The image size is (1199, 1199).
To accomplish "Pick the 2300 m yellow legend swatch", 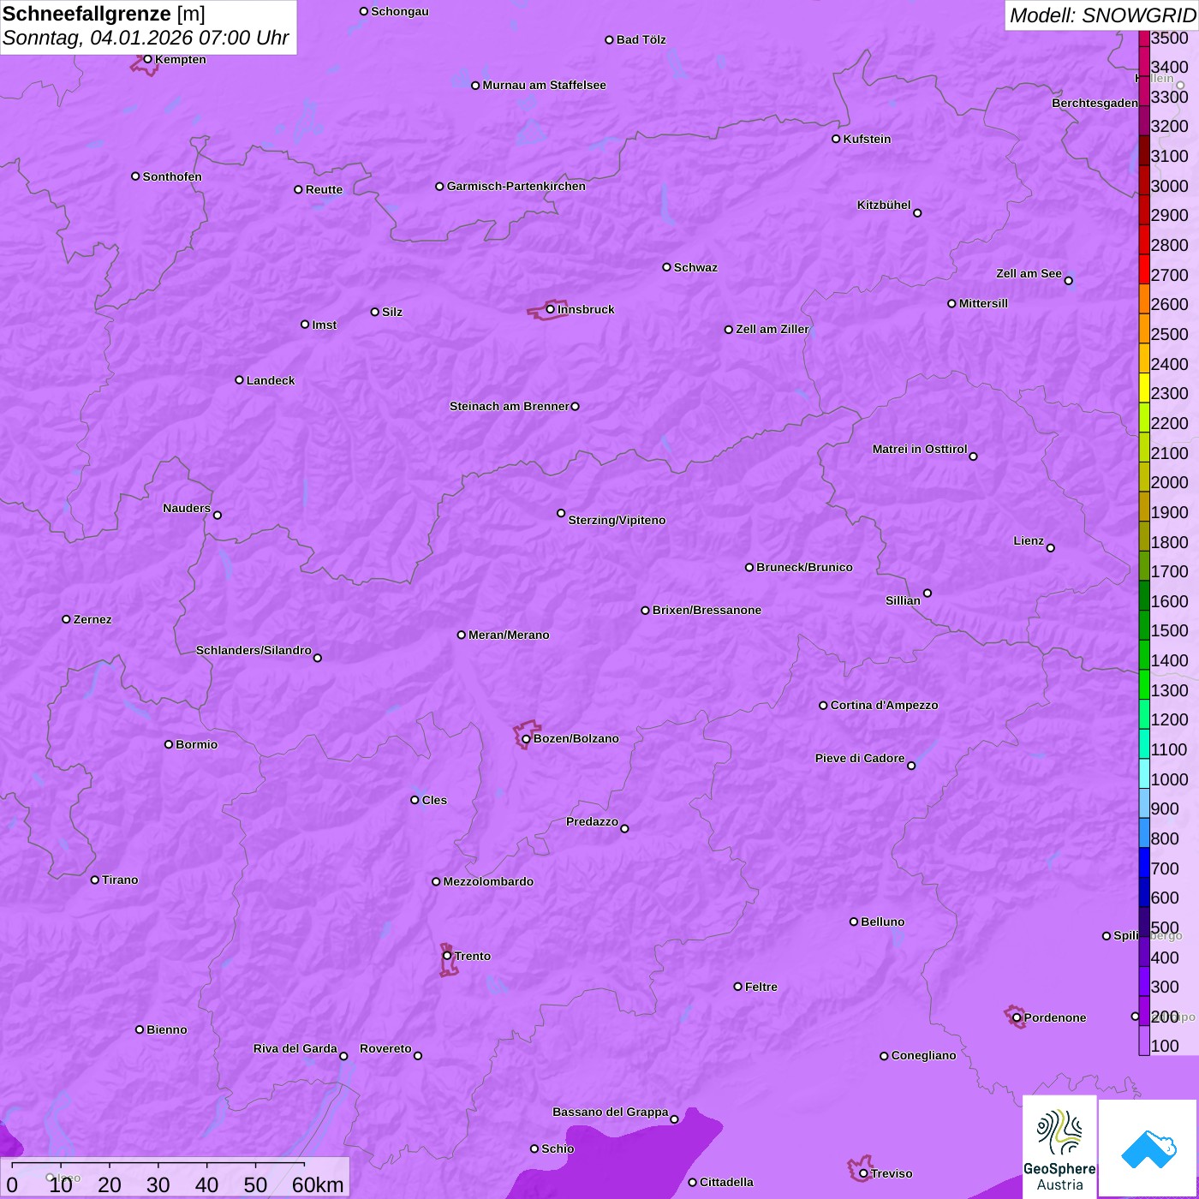I will pos(1144,388).
